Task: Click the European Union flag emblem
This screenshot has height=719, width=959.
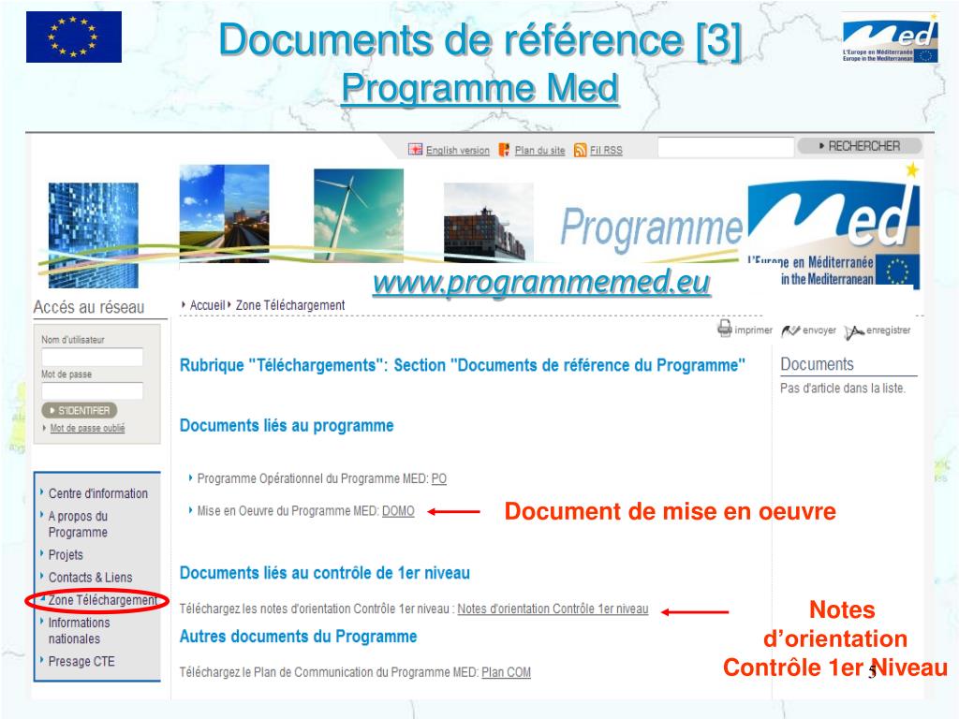Action: [x=73, y=37]
